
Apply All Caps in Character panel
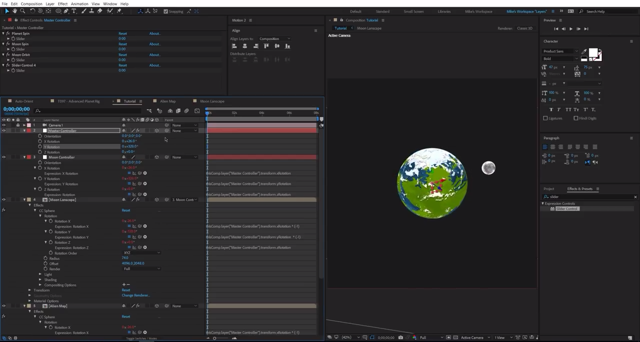coord(568,109)
